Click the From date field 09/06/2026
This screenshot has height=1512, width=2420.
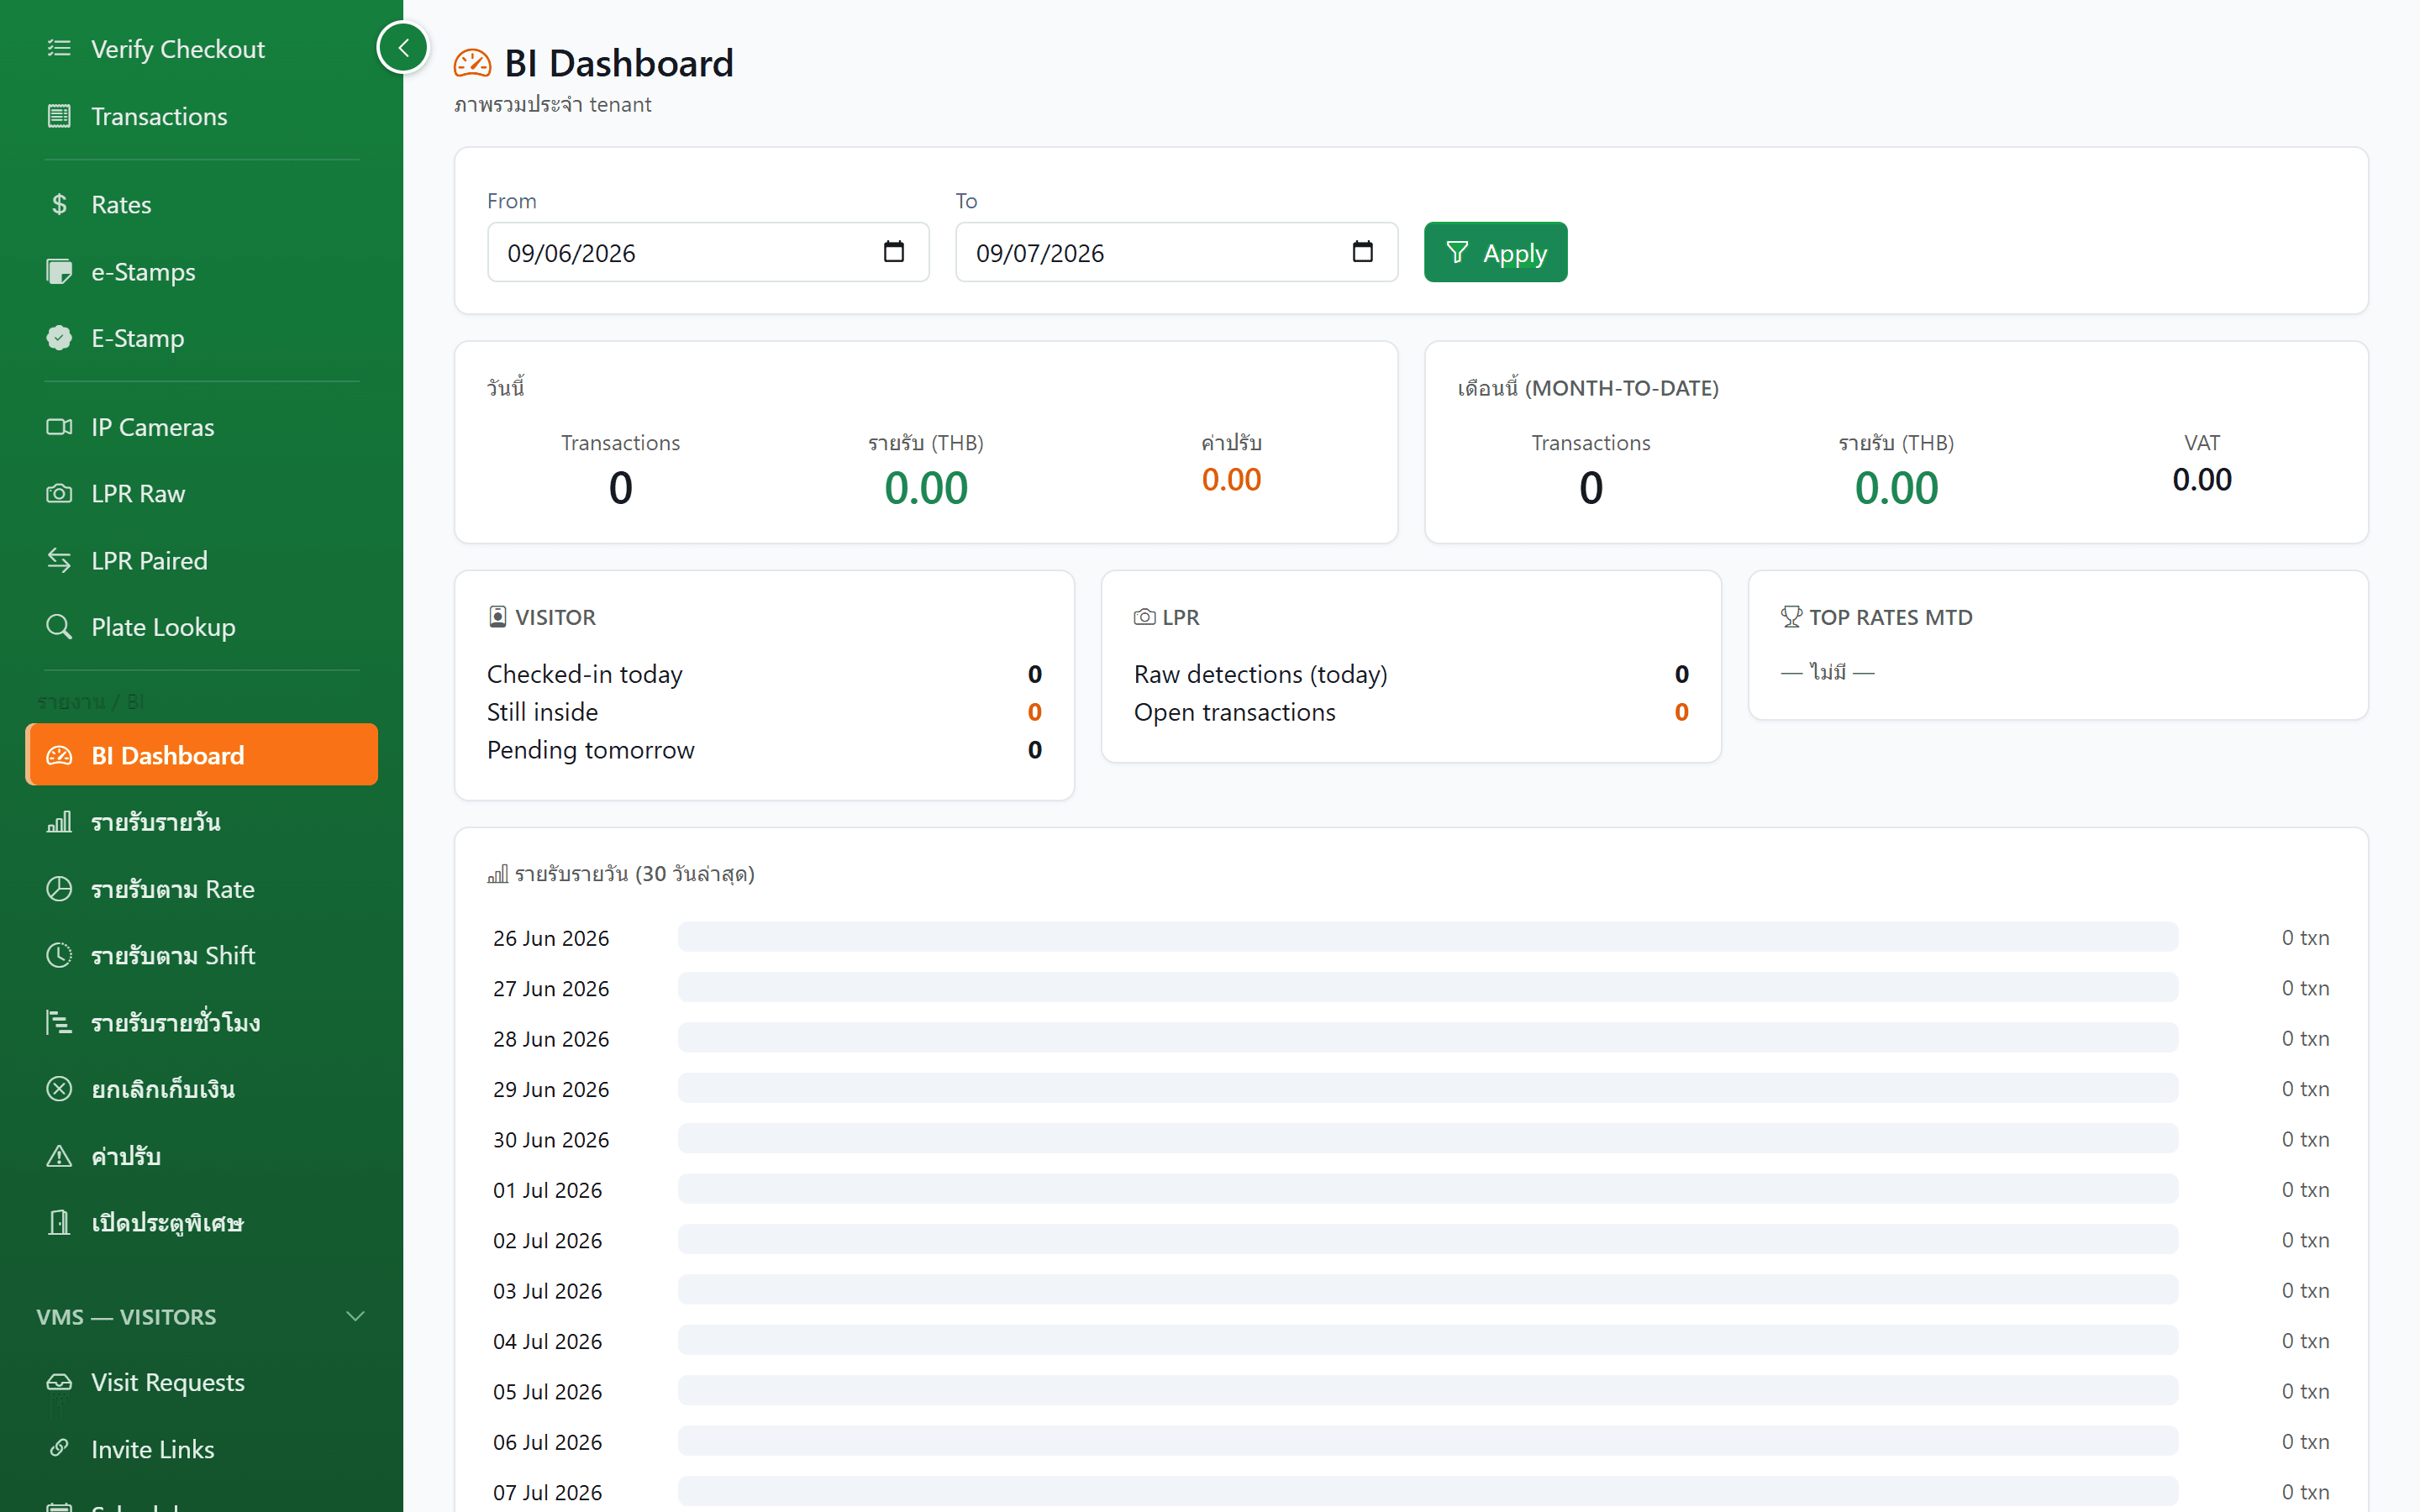(x=708, y=252)
